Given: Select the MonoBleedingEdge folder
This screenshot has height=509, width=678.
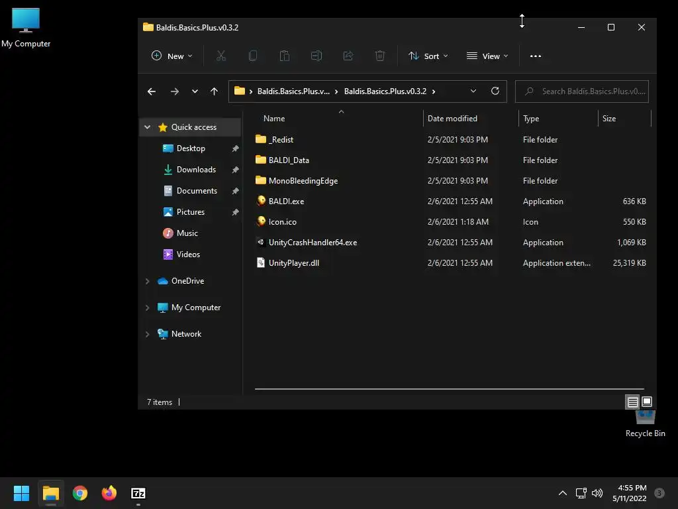Looking at the screenshot, I should (303, 180).
